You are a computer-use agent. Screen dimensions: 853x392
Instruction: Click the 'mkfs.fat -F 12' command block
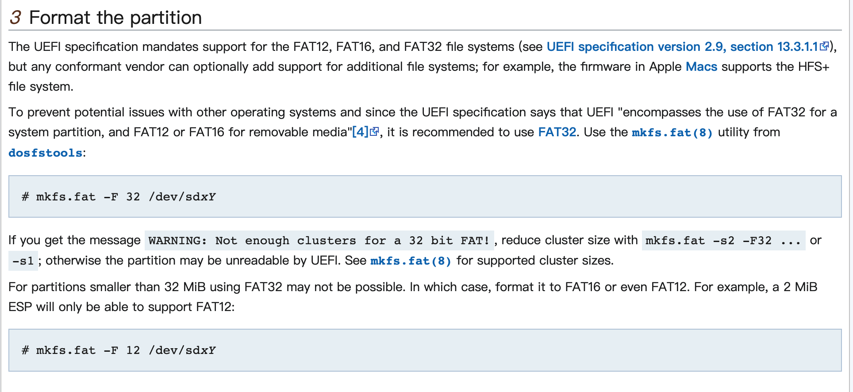click(x=425, y=350)
